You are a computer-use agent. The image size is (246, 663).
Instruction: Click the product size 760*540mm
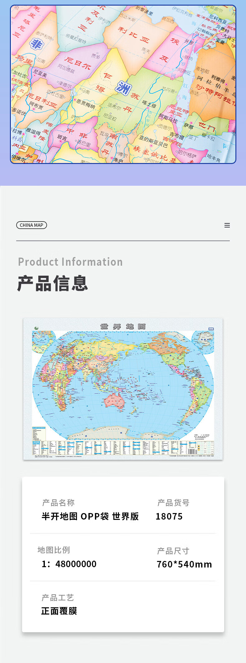click(184, 564)
